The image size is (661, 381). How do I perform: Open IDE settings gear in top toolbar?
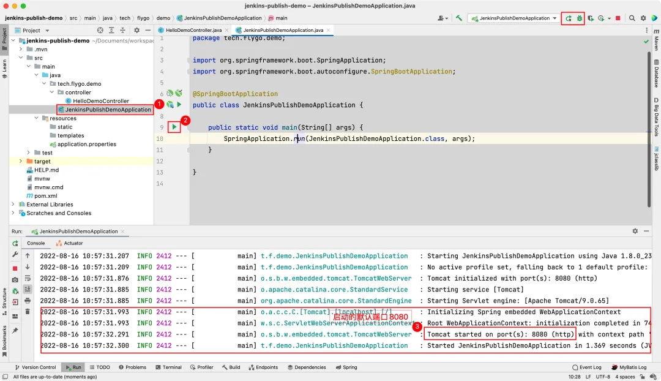pos(643,18)
